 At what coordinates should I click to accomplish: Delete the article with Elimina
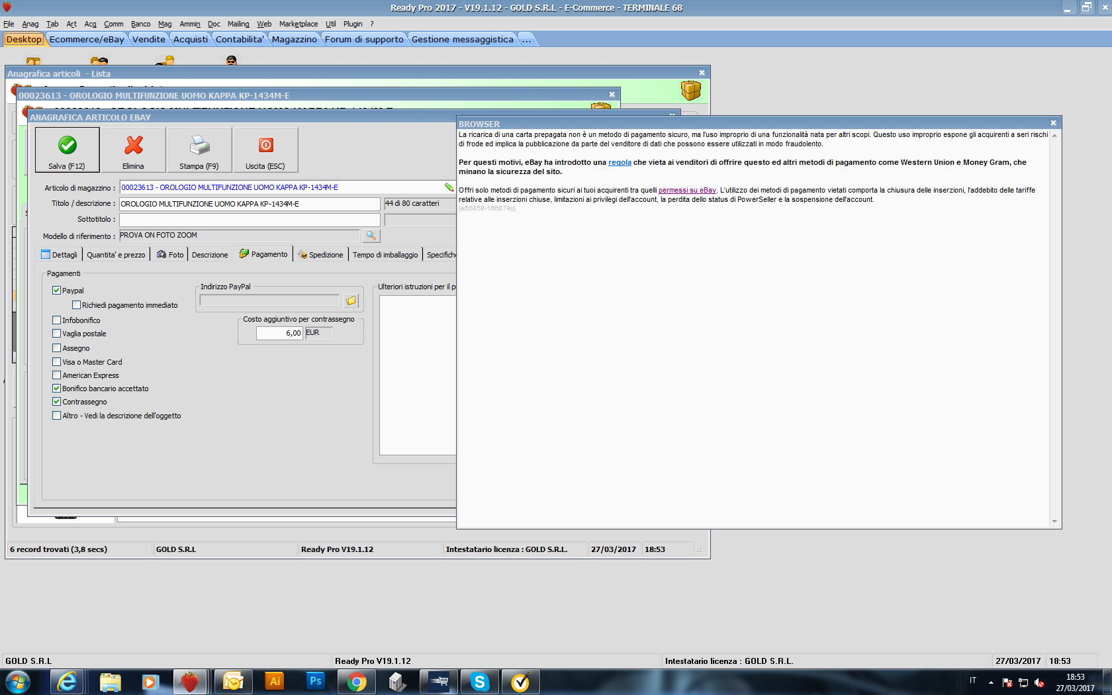tap(133, 150)
